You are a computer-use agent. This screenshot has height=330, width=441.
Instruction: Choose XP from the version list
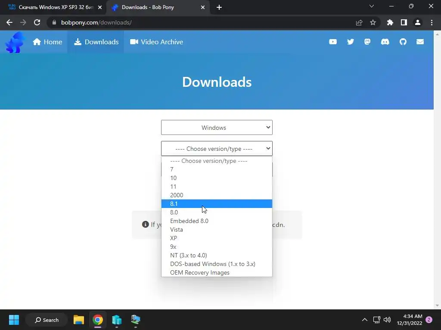tap(217, 238)
